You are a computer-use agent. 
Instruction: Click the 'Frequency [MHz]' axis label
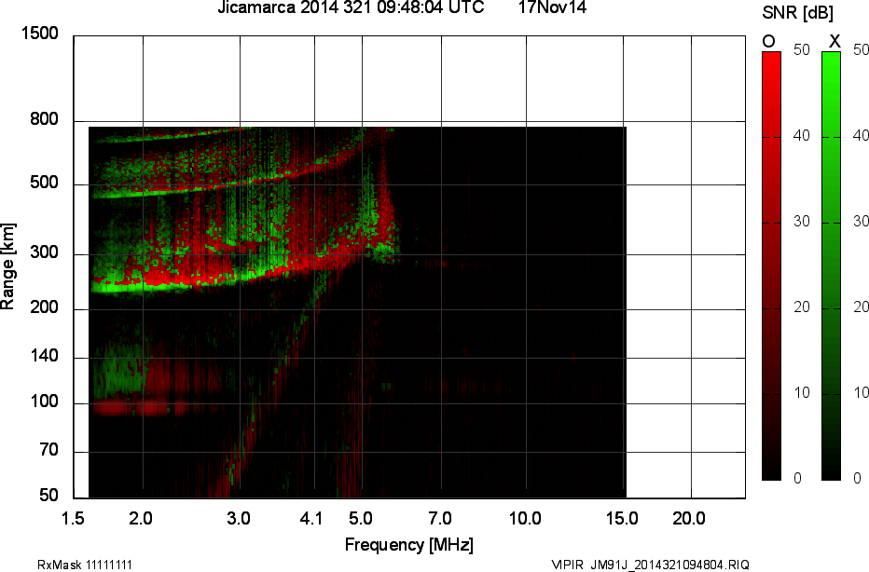408,544
